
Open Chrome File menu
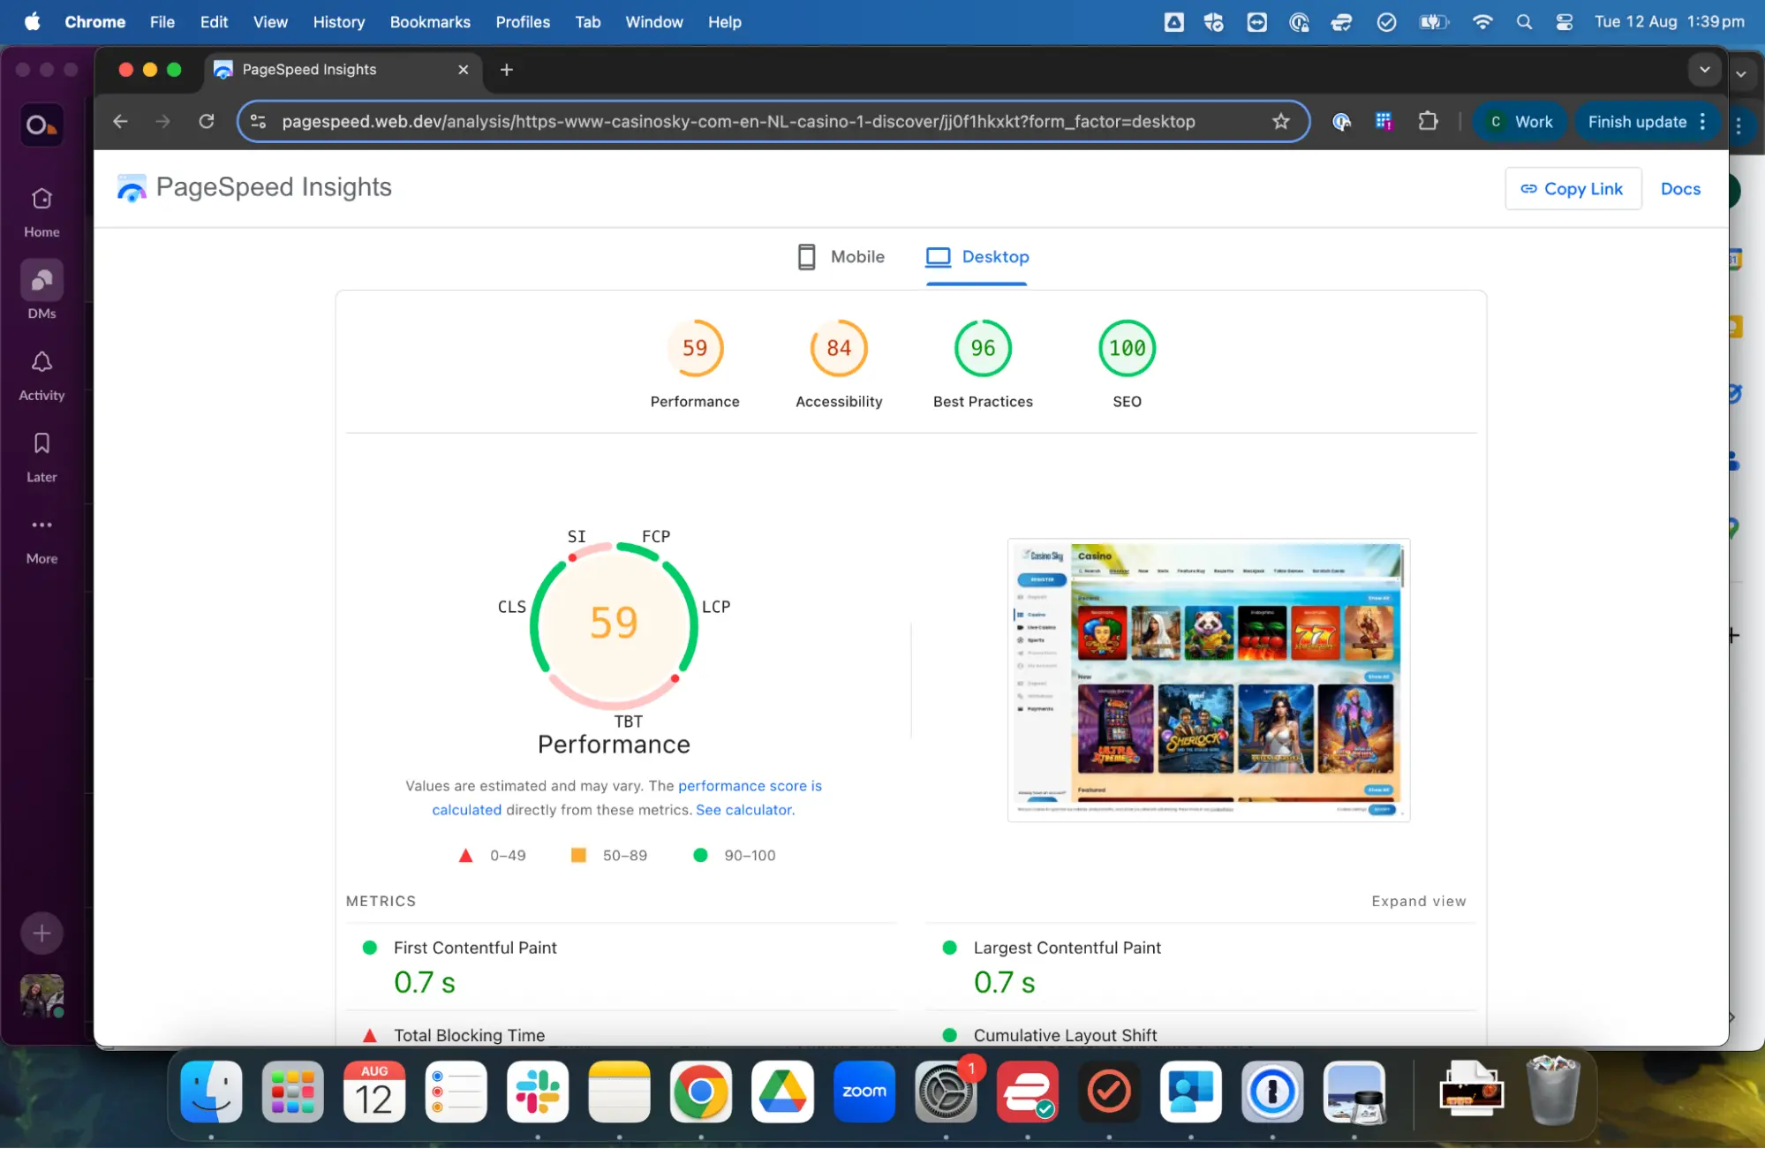coord(162,22)
